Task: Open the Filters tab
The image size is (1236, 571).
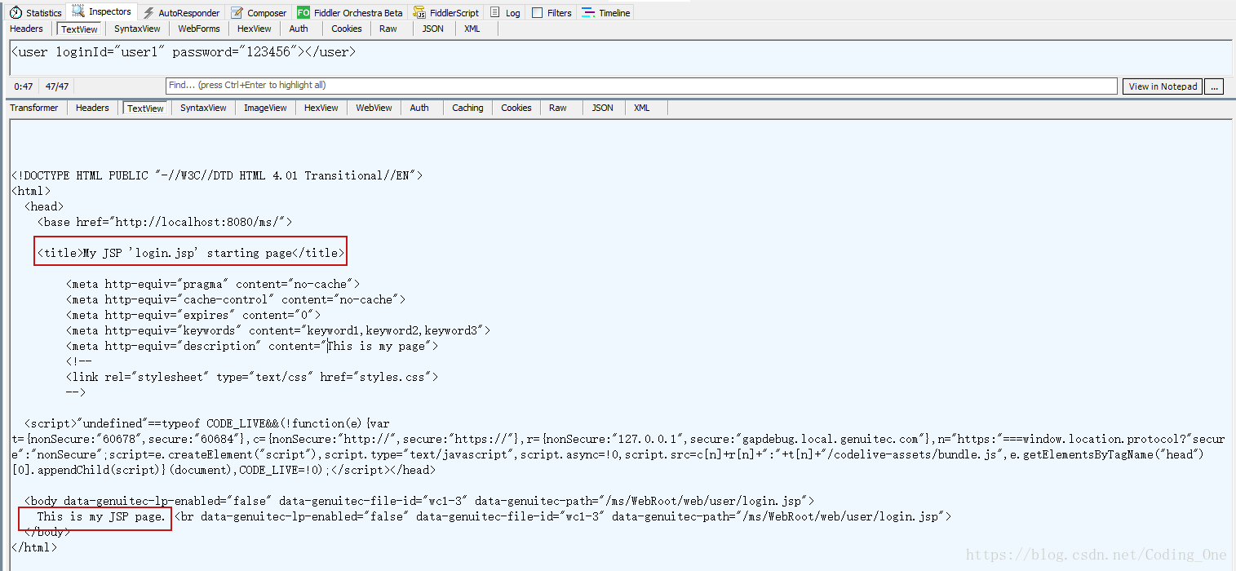Action: (x=552, y=13)
